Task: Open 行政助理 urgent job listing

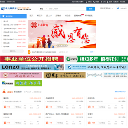Action: (x=10, y=32)
